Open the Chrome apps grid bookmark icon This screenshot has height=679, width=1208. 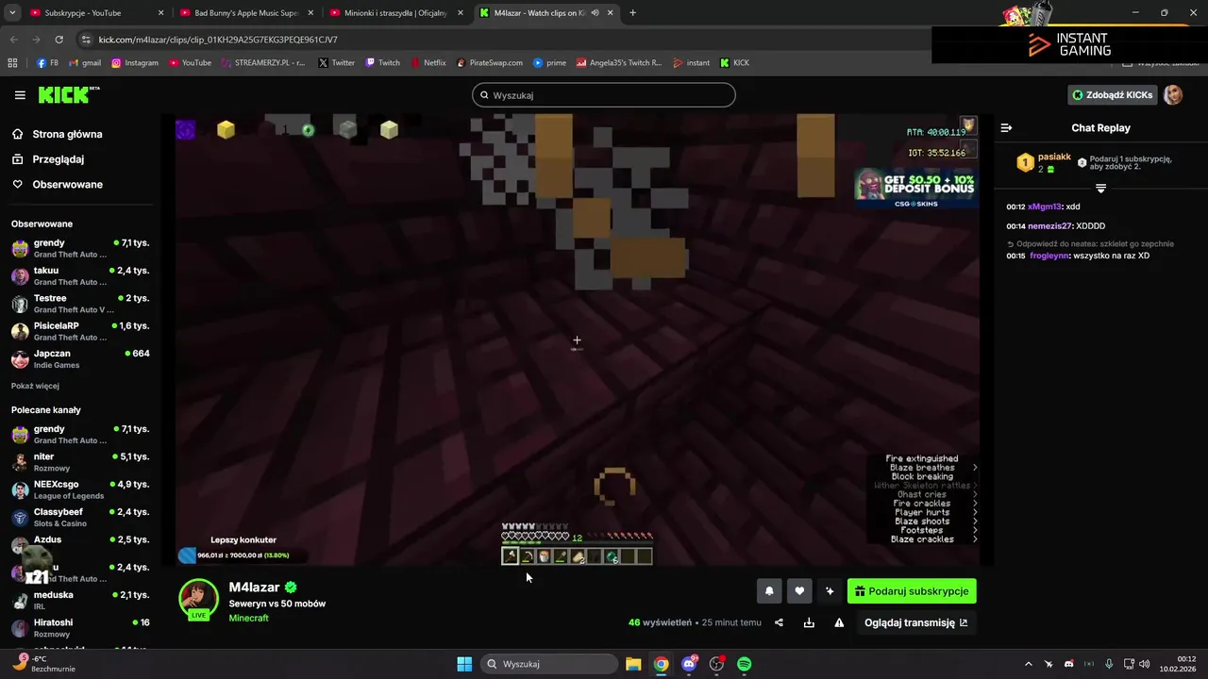click(12, 62)
